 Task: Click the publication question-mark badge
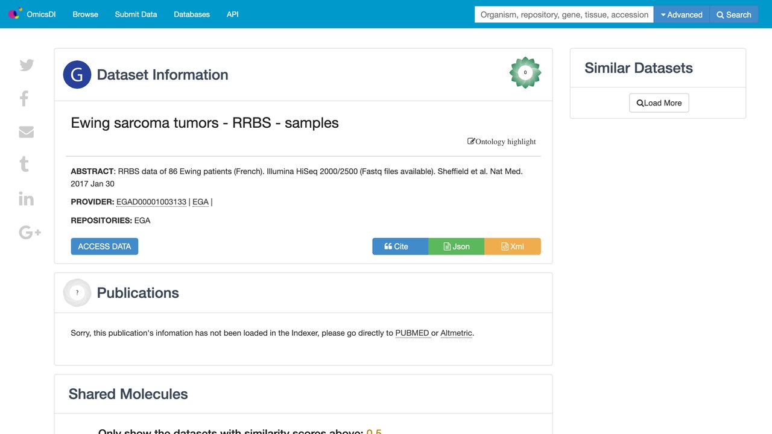[x=77, y=293]
